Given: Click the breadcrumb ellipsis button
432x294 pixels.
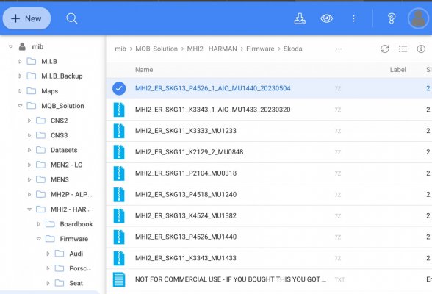Looking at the screenshot, I should point(339,49).
